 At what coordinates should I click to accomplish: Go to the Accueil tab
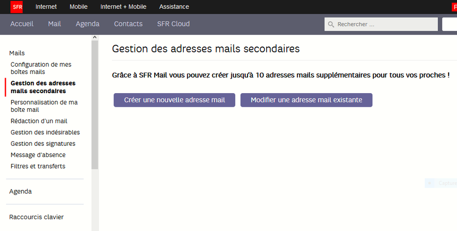click(22, 24)
